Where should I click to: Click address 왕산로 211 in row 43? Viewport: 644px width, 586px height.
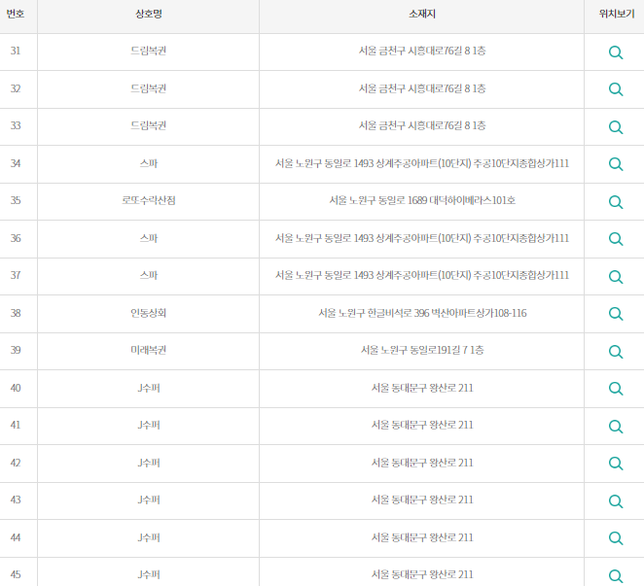(451, 500)
